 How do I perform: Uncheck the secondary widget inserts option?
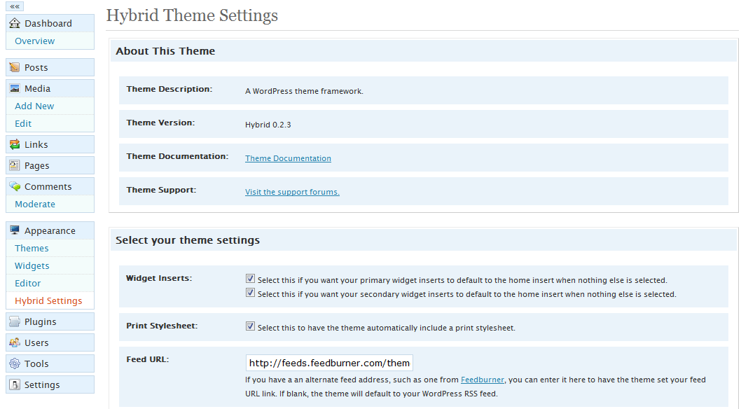250,292
